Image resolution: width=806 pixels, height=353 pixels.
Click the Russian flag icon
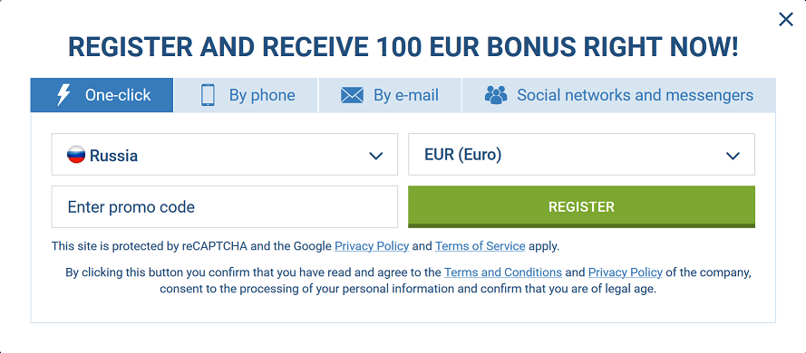tap(76, 155)
